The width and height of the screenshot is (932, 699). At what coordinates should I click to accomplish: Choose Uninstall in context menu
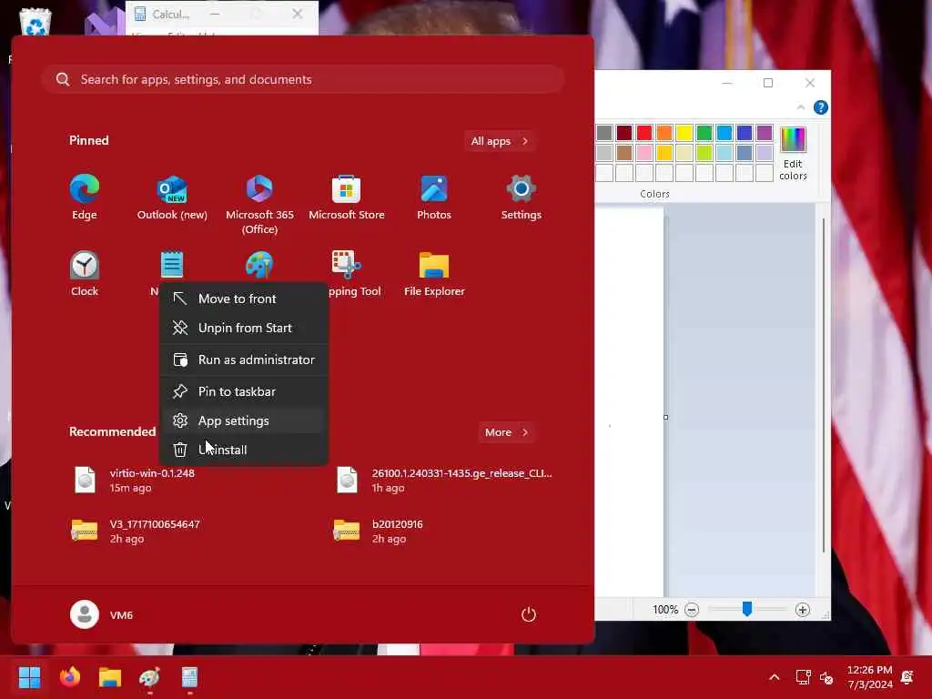click(244, 450)
